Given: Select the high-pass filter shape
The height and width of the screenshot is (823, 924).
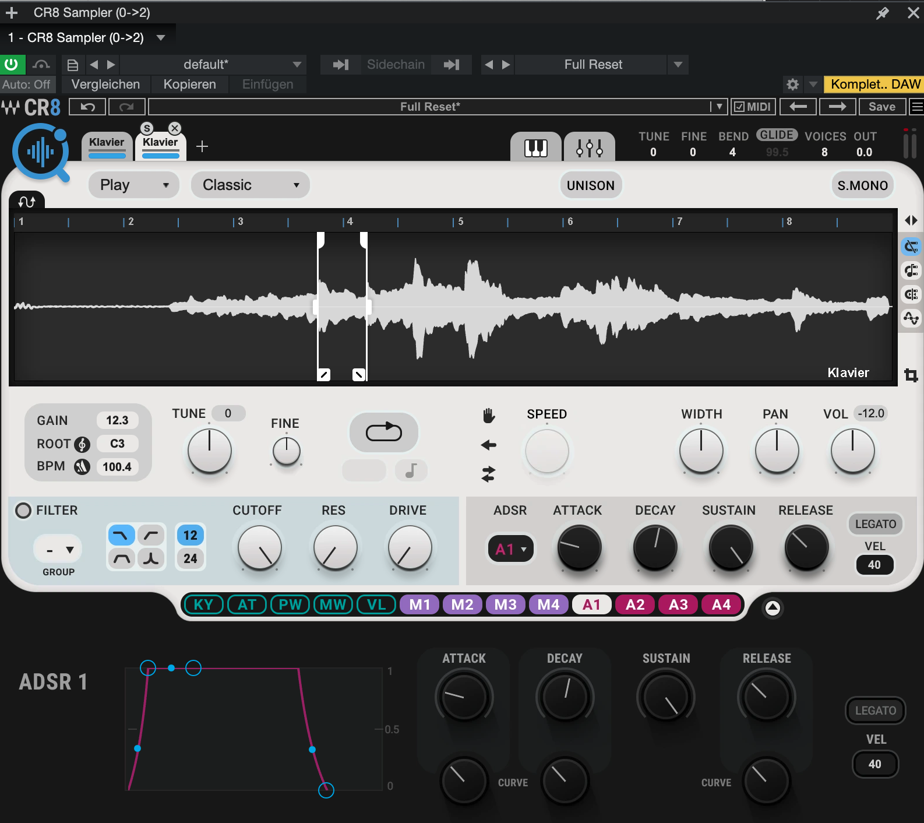Looking at the screenshot, I should pos(151,535).
